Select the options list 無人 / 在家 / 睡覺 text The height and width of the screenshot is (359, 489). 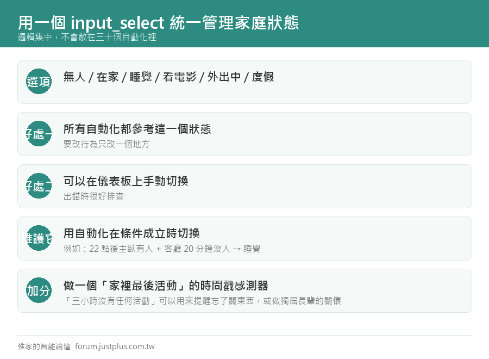click(x=169, y=77)
